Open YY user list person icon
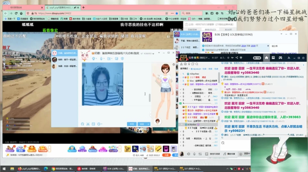Image resolution: width=308 pixels, height=172 pixels. coord(181,64)
